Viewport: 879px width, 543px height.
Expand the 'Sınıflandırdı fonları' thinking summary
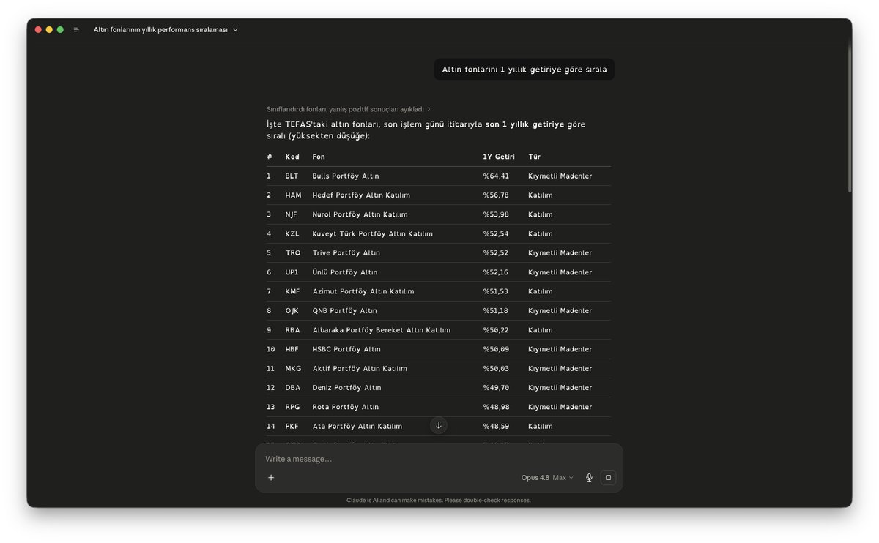pos(349,109)
